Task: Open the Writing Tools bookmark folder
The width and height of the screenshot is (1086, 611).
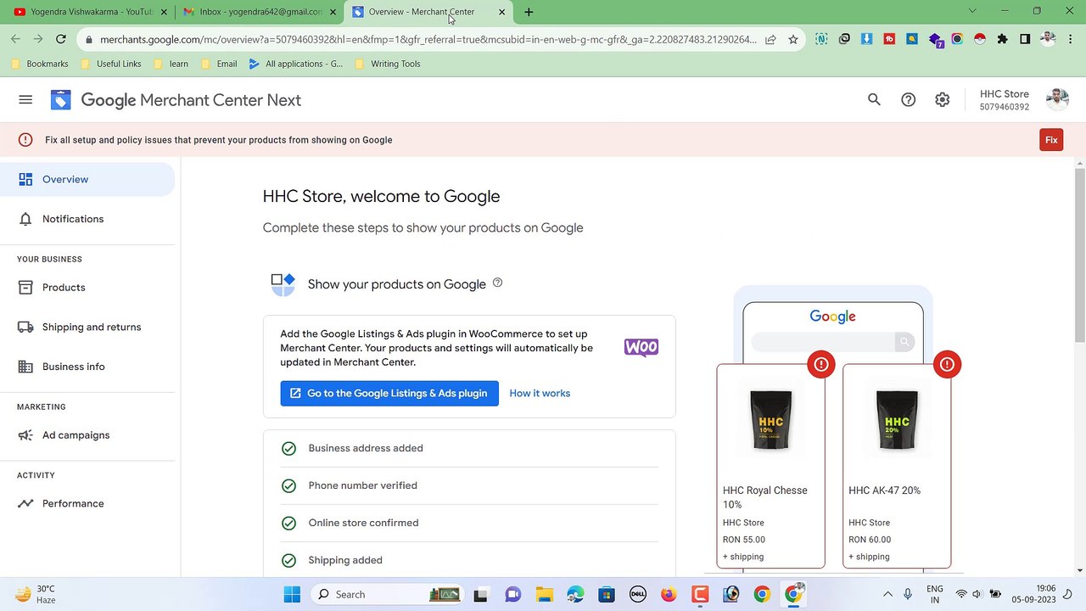Action: tap(388, 64)
